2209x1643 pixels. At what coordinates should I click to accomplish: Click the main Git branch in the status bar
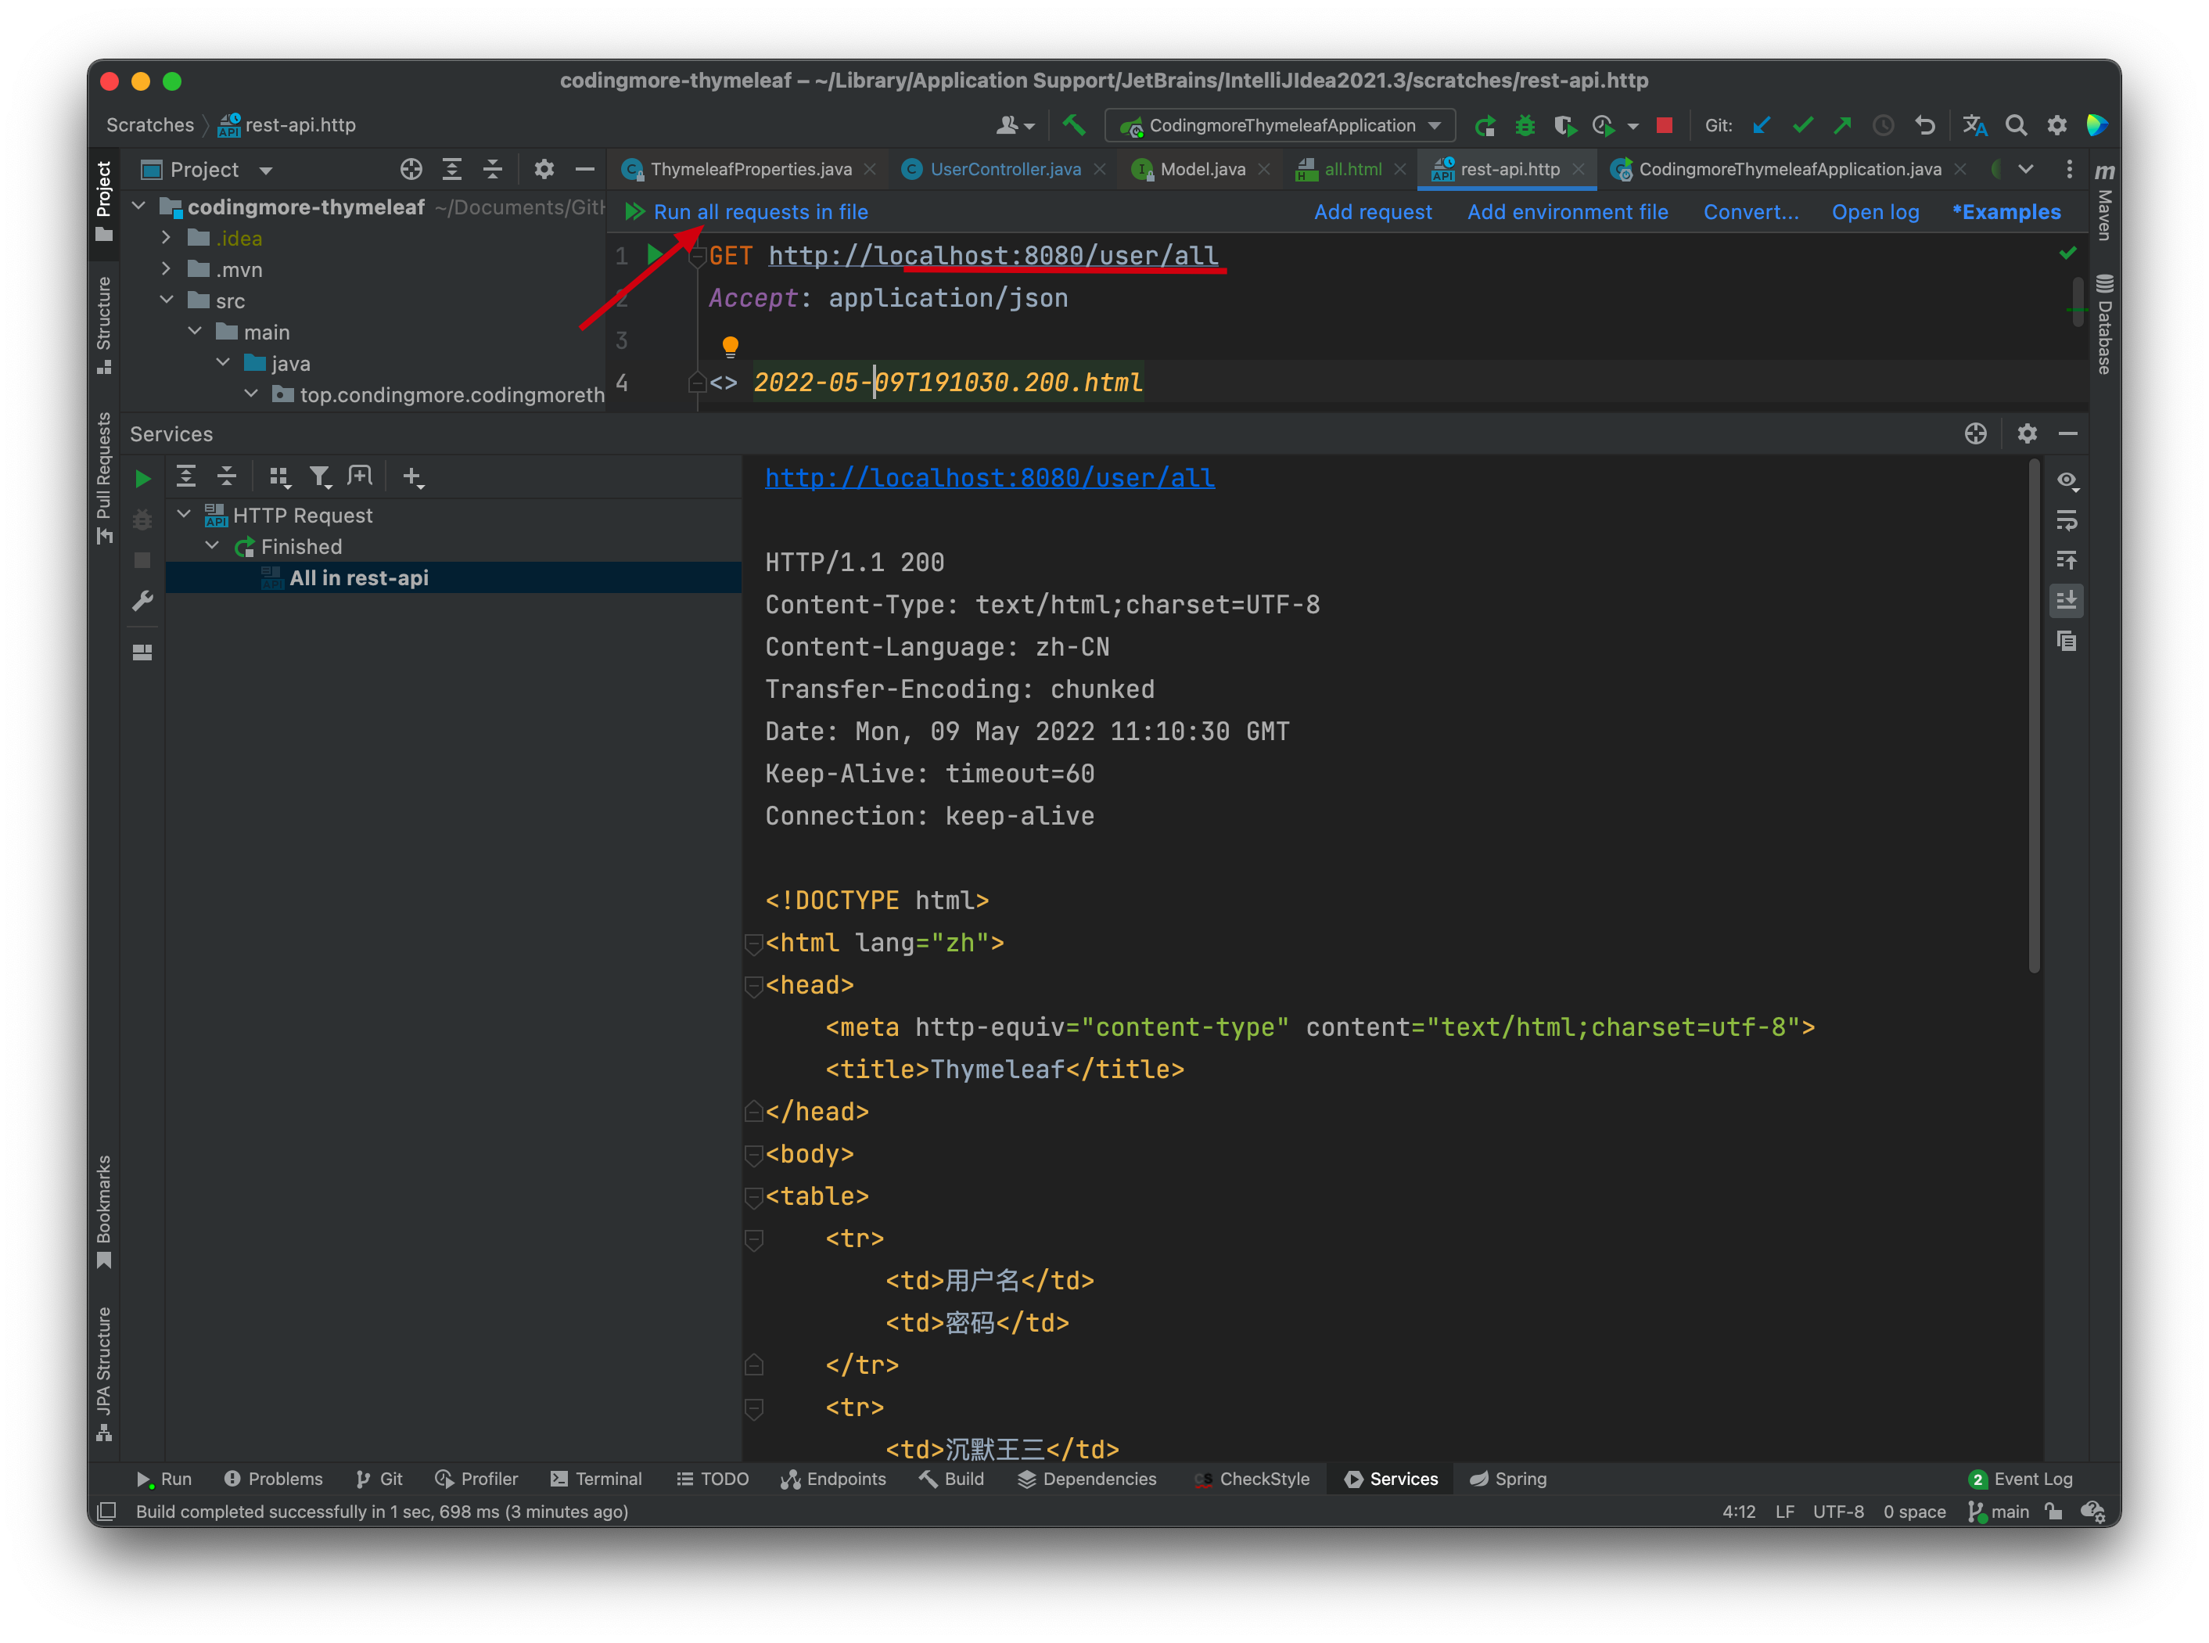coord(1999,1511)
